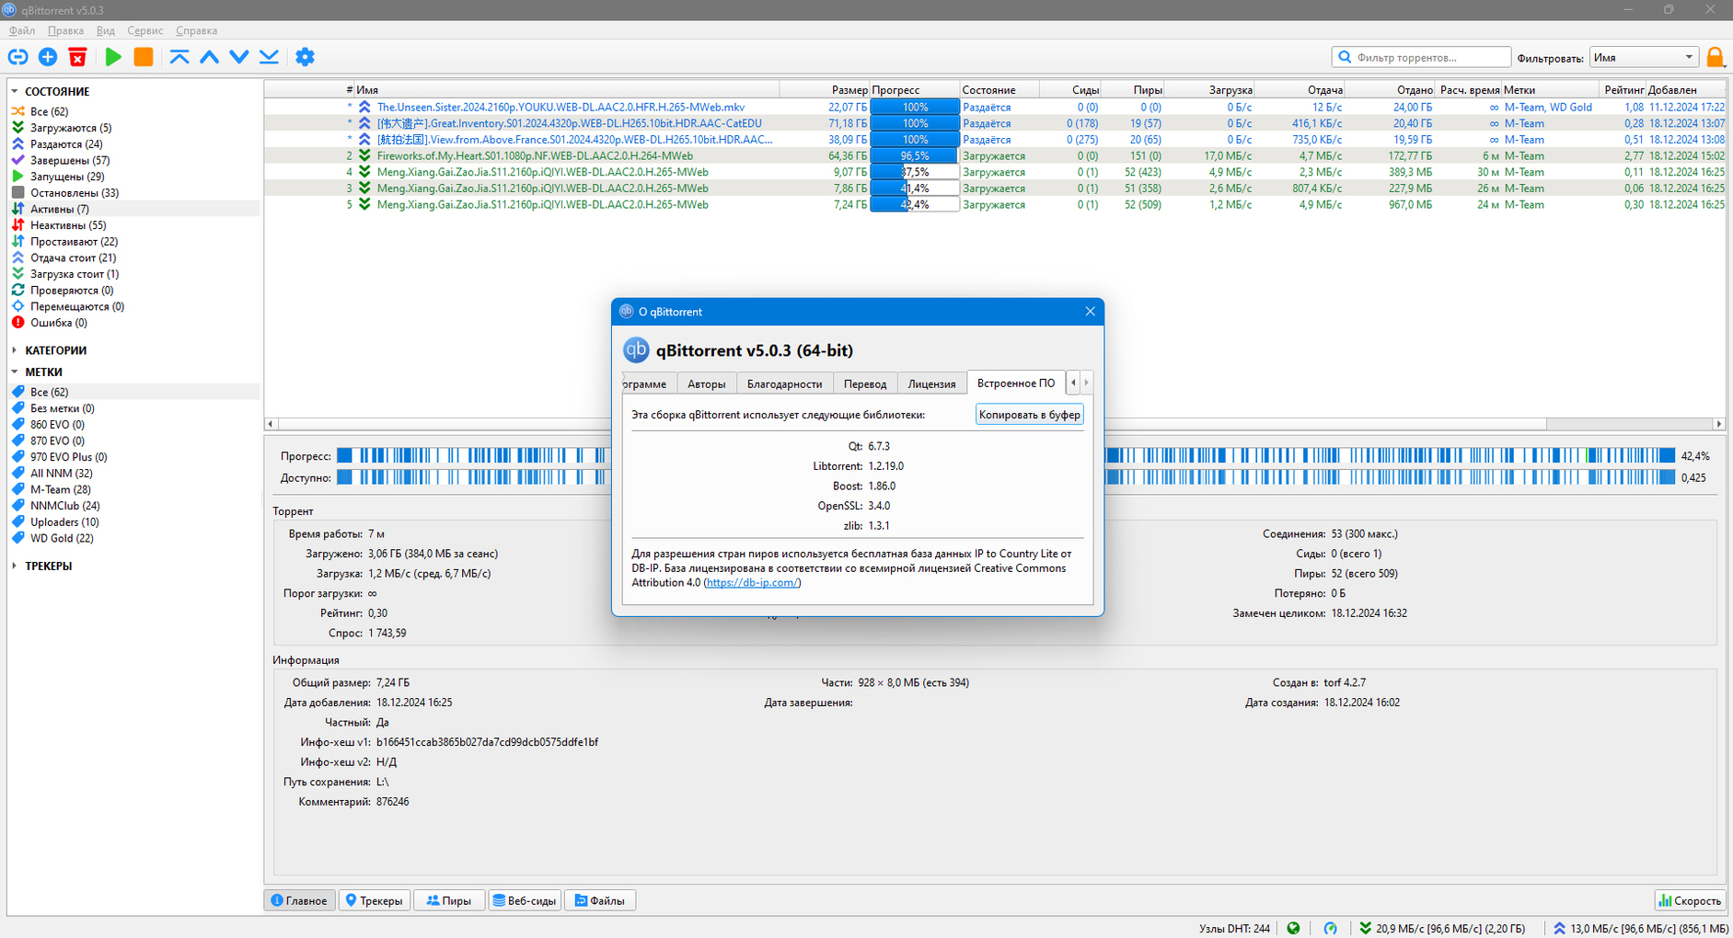This screenshot has height=938, width=1733.
Task: Open settings via the blue gear icon
Action: 305,57
